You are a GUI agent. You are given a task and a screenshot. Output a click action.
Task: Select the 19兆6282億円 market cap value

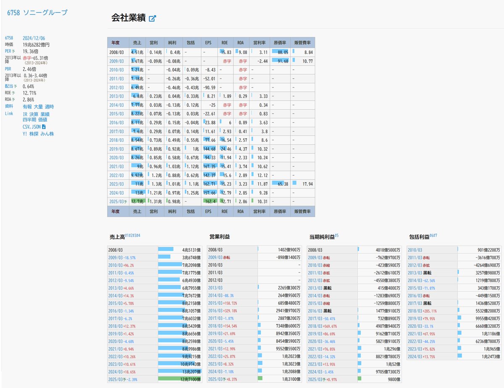36,45
